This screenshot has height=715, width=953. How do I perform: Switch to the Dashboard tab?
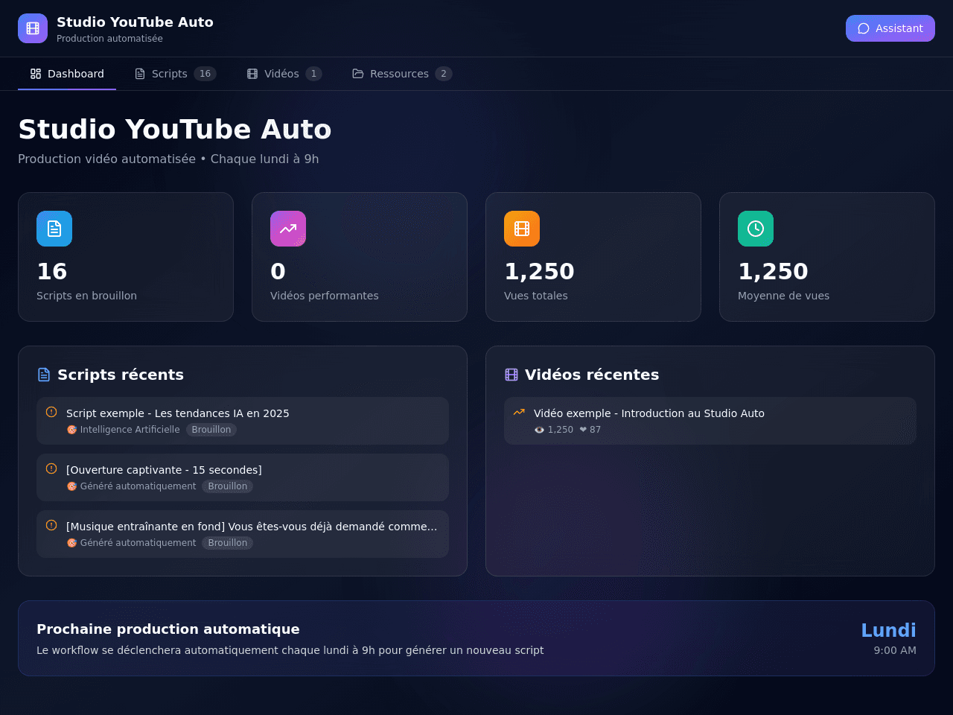tap(67, 74)
